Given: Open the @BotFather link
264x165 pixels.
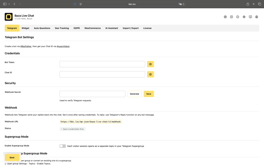Looking at the screenshot, I should point(26,46).
